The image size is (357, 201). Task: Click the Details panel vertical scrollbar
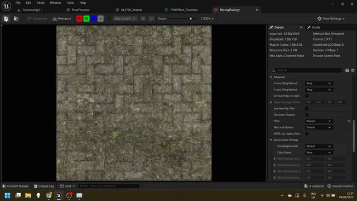[354, 136]
